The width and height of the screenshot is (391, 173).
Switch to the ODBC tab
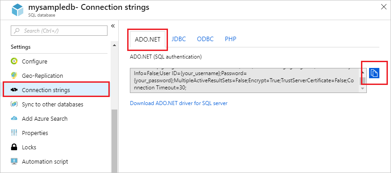205,39
